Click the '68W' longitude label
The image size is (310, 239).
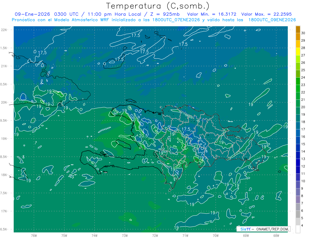point(276,235)
